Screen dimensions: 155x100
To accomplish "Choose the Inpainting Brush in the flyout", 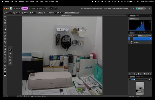I will tap(10, 50).
